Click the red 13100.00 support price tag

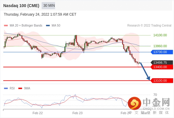tap(162, 81)
